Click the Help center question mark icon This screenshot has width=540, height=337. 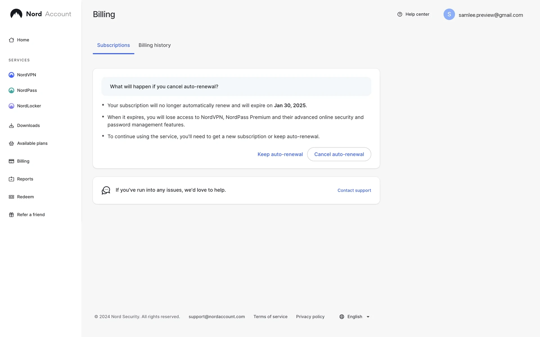(x=400, y=14)
